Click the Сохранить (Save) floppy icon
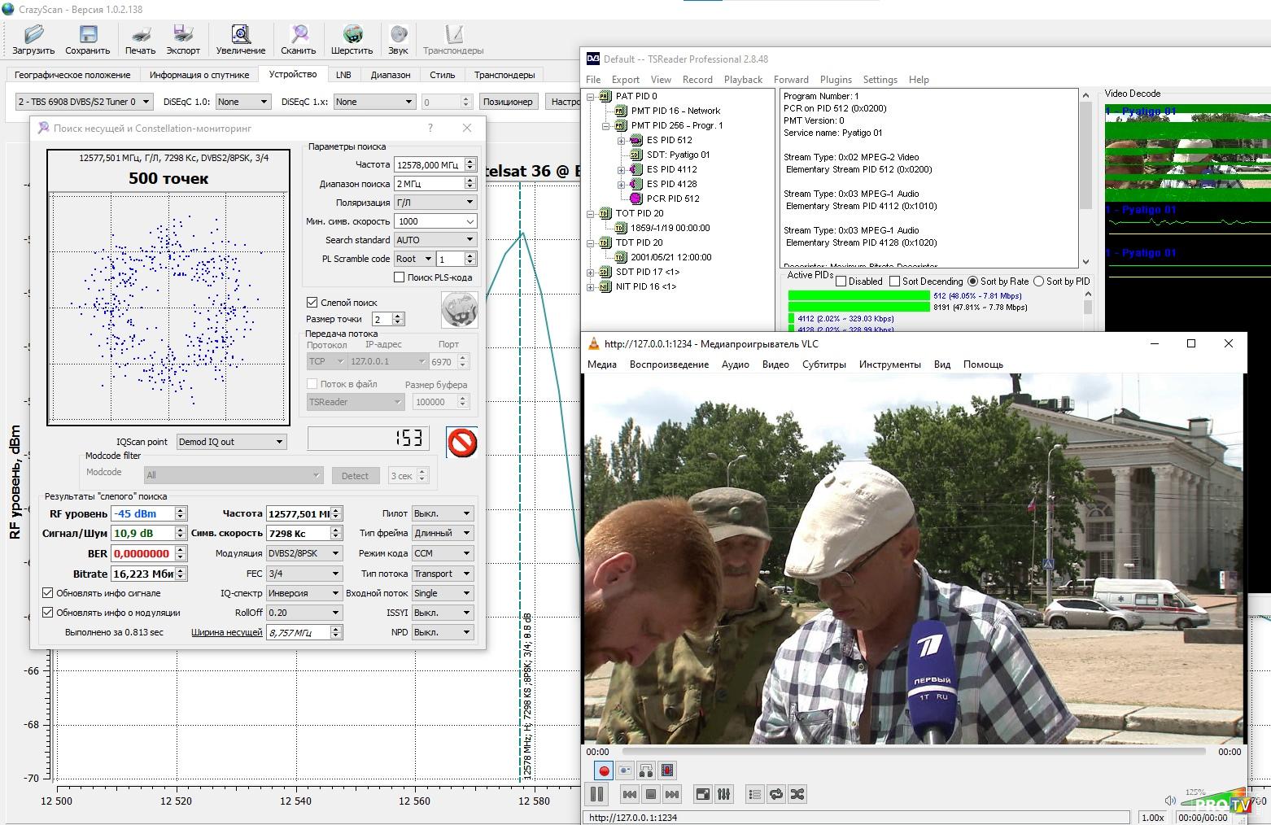1271x825 pixels. [x=87, y=38]
